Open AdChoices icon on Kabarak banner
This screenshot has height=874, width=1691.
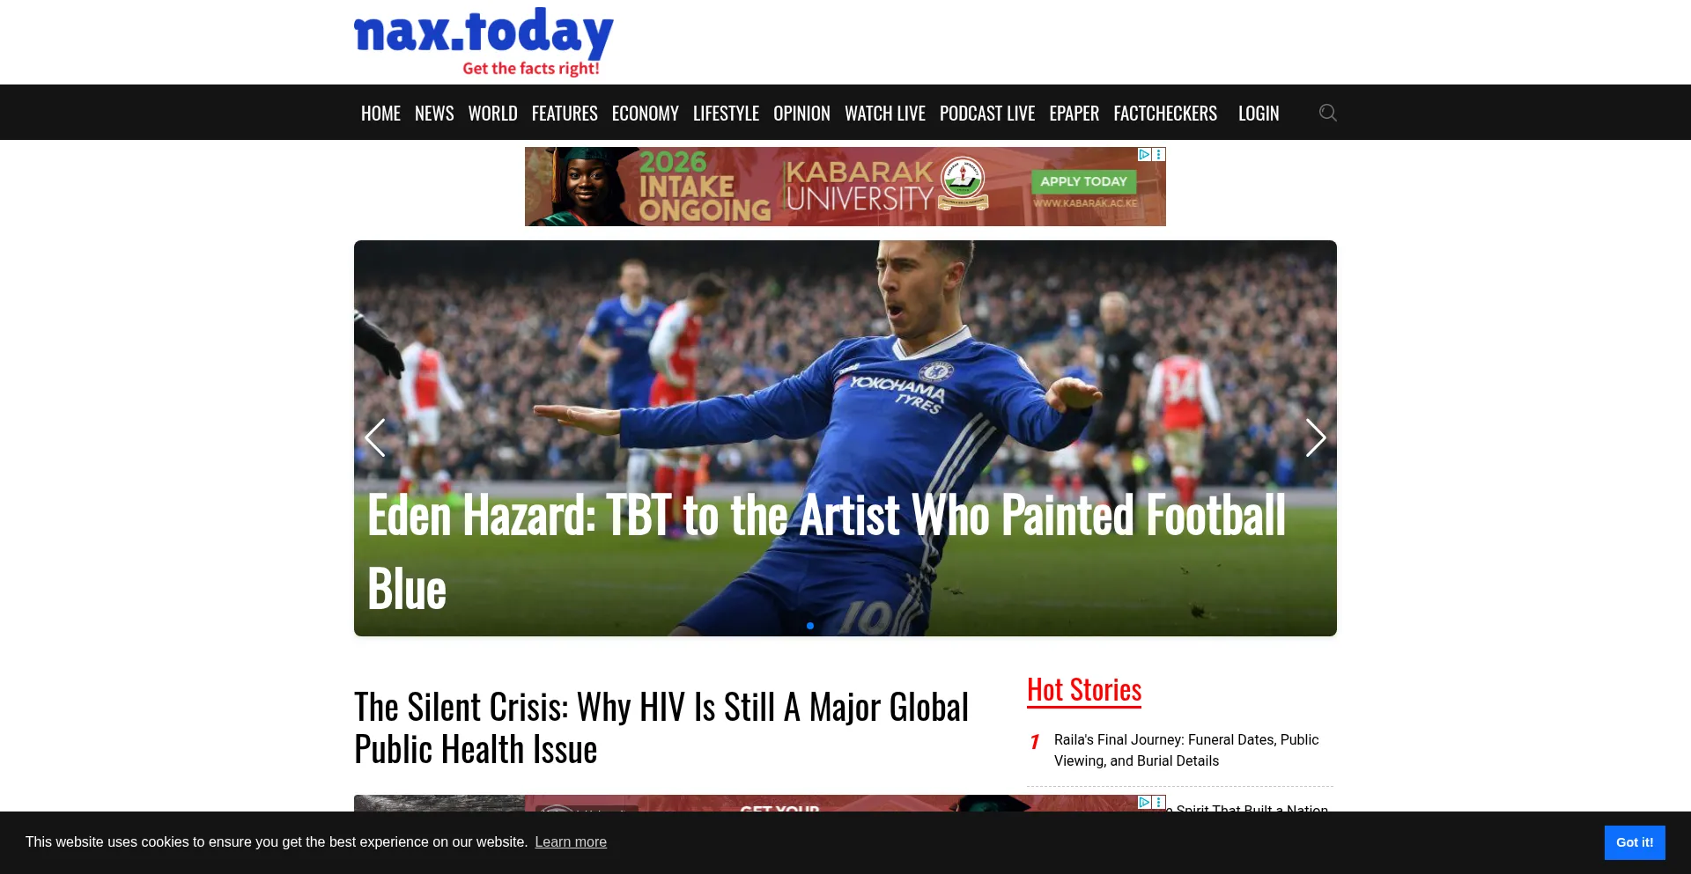click(1144, 154)
